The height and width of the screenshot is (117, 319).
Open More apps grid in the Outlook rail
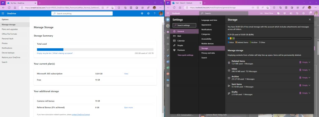point(168,85)
